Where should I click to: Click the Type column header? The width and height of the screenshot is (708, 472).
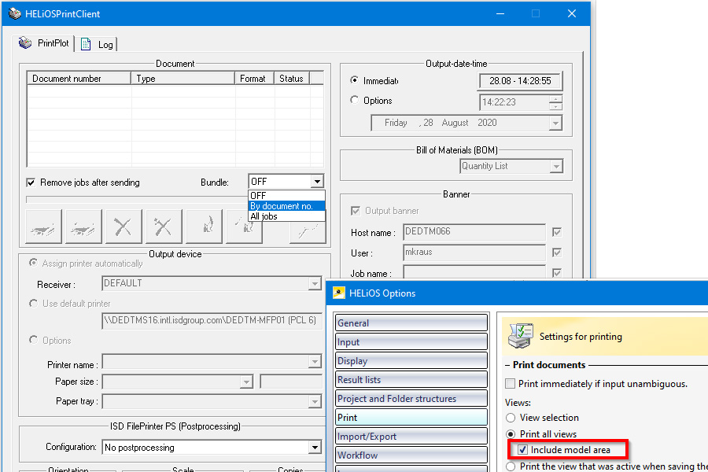click(183, 78)
